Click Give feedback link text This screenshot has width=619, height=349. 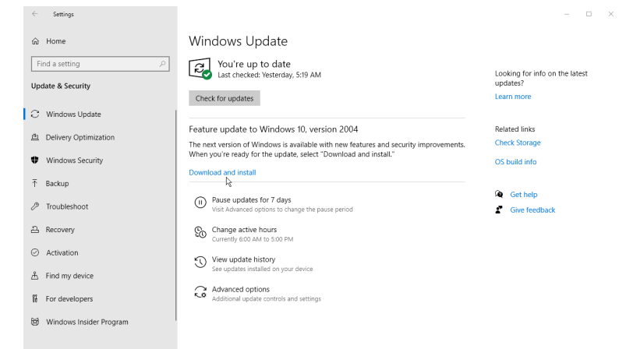[x=532, y=210]
